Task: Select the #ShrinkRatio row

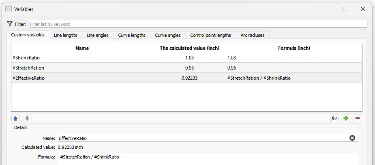Action: click(82, 58)
